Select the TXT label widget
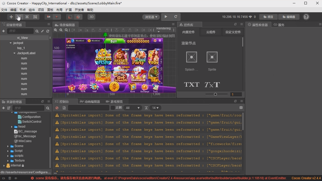The image size is (322, 181). coord(191,84)
